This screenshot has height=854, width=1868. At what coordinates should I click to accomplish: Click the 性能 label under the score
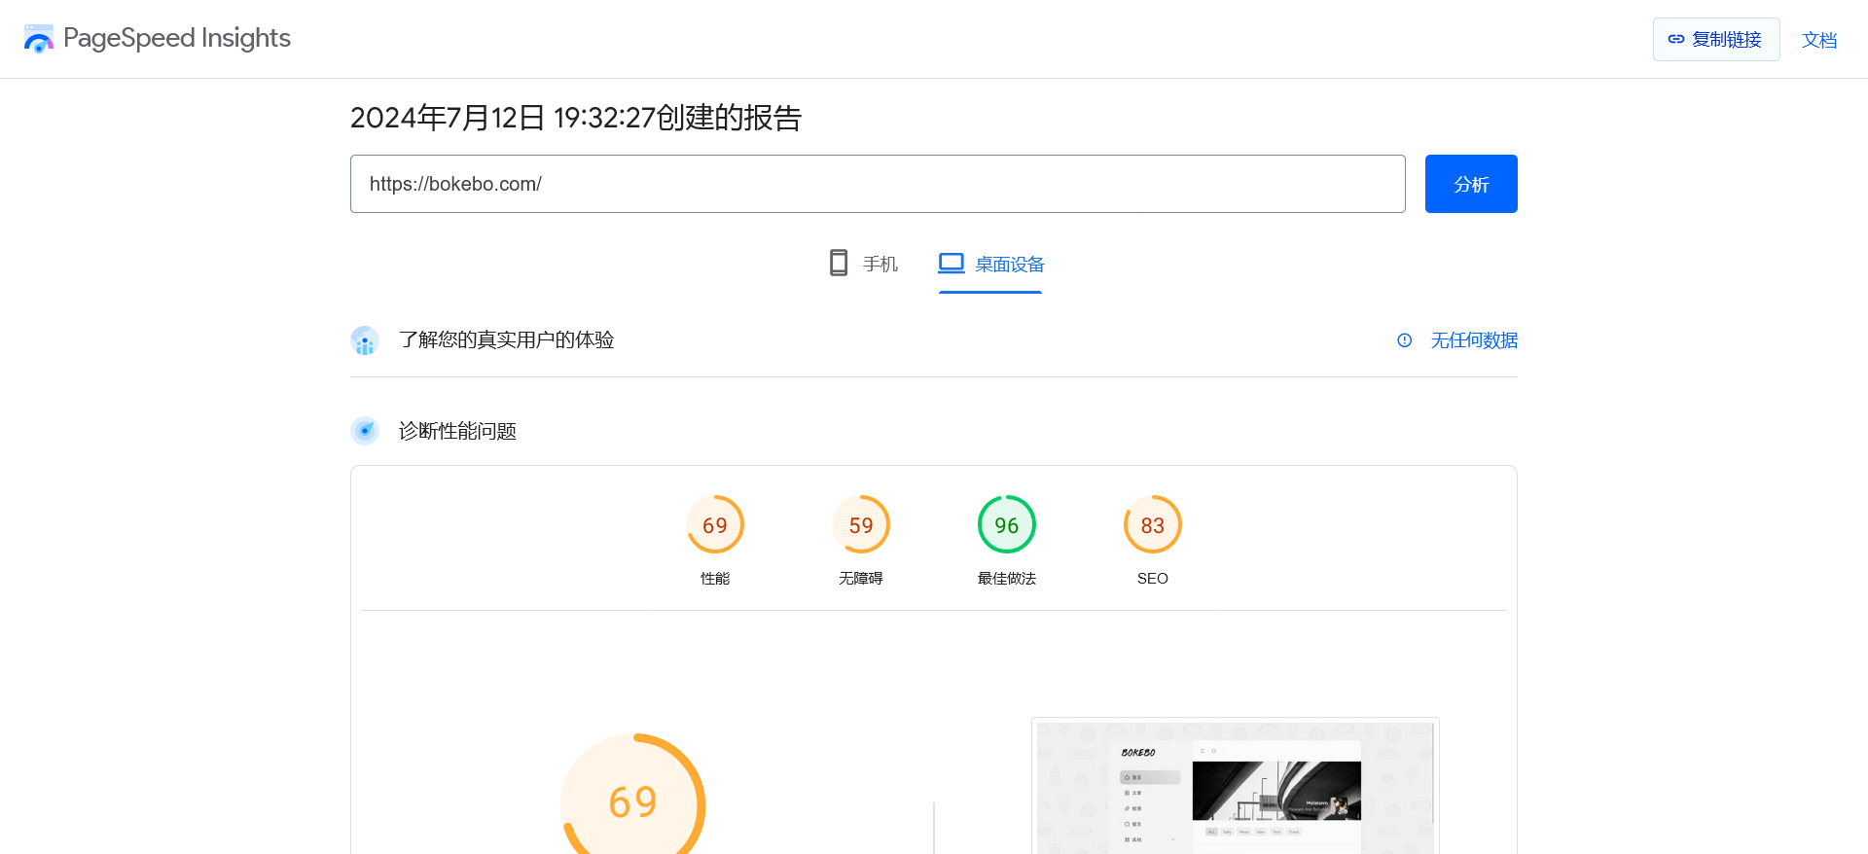pyautogui.click(x=715, y=579)
